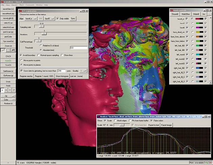Image resolution: width=213 pixels, height=165 pixels.
Task: Click the Cull Percentage slider
Action: tap(61, 41)
